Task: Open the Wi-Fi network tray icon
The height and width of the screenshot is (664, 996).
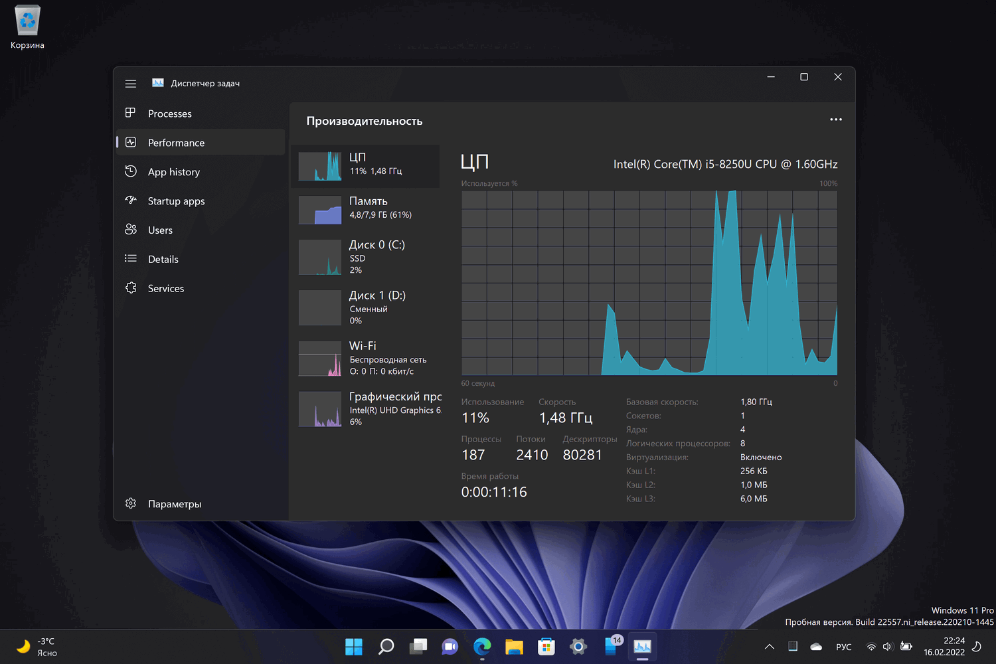Action: pyautogui.click(x=871, y=647)
